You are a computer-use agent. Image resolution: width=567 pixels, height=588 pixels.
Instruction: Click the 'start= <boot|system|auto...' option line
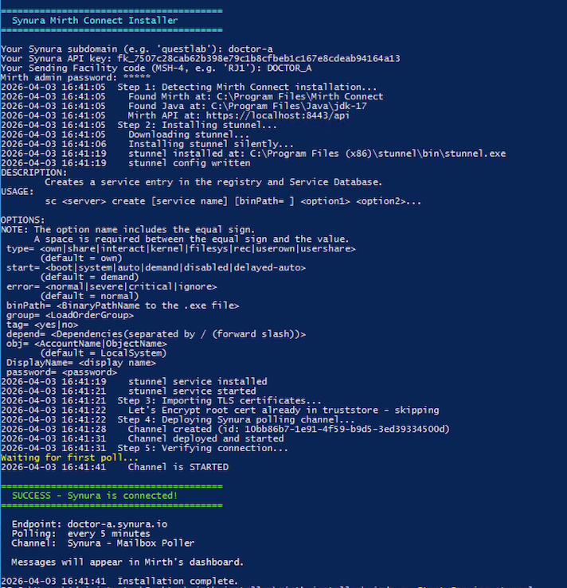click(x=156, y=268)
